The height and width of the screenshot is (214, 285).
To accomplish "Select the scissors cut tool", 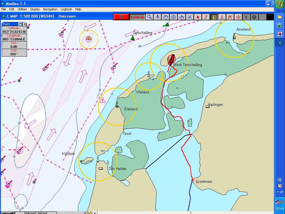I will click(222, 17).
